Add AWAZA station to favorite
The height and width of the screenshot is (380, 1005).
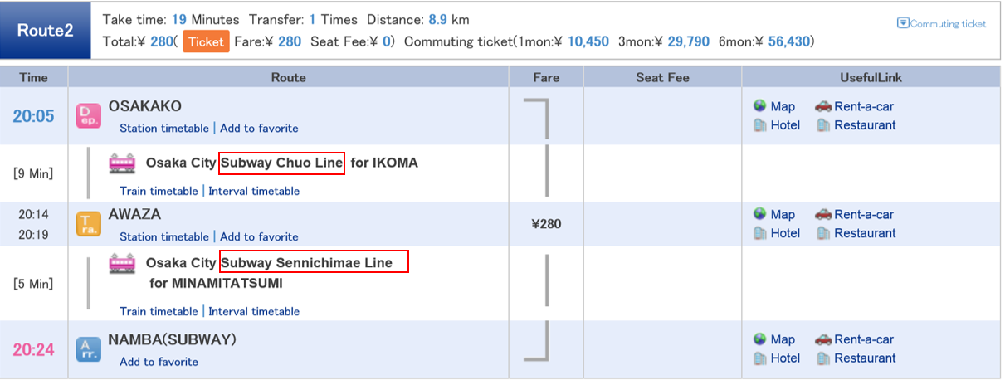(x=259, y=237)
